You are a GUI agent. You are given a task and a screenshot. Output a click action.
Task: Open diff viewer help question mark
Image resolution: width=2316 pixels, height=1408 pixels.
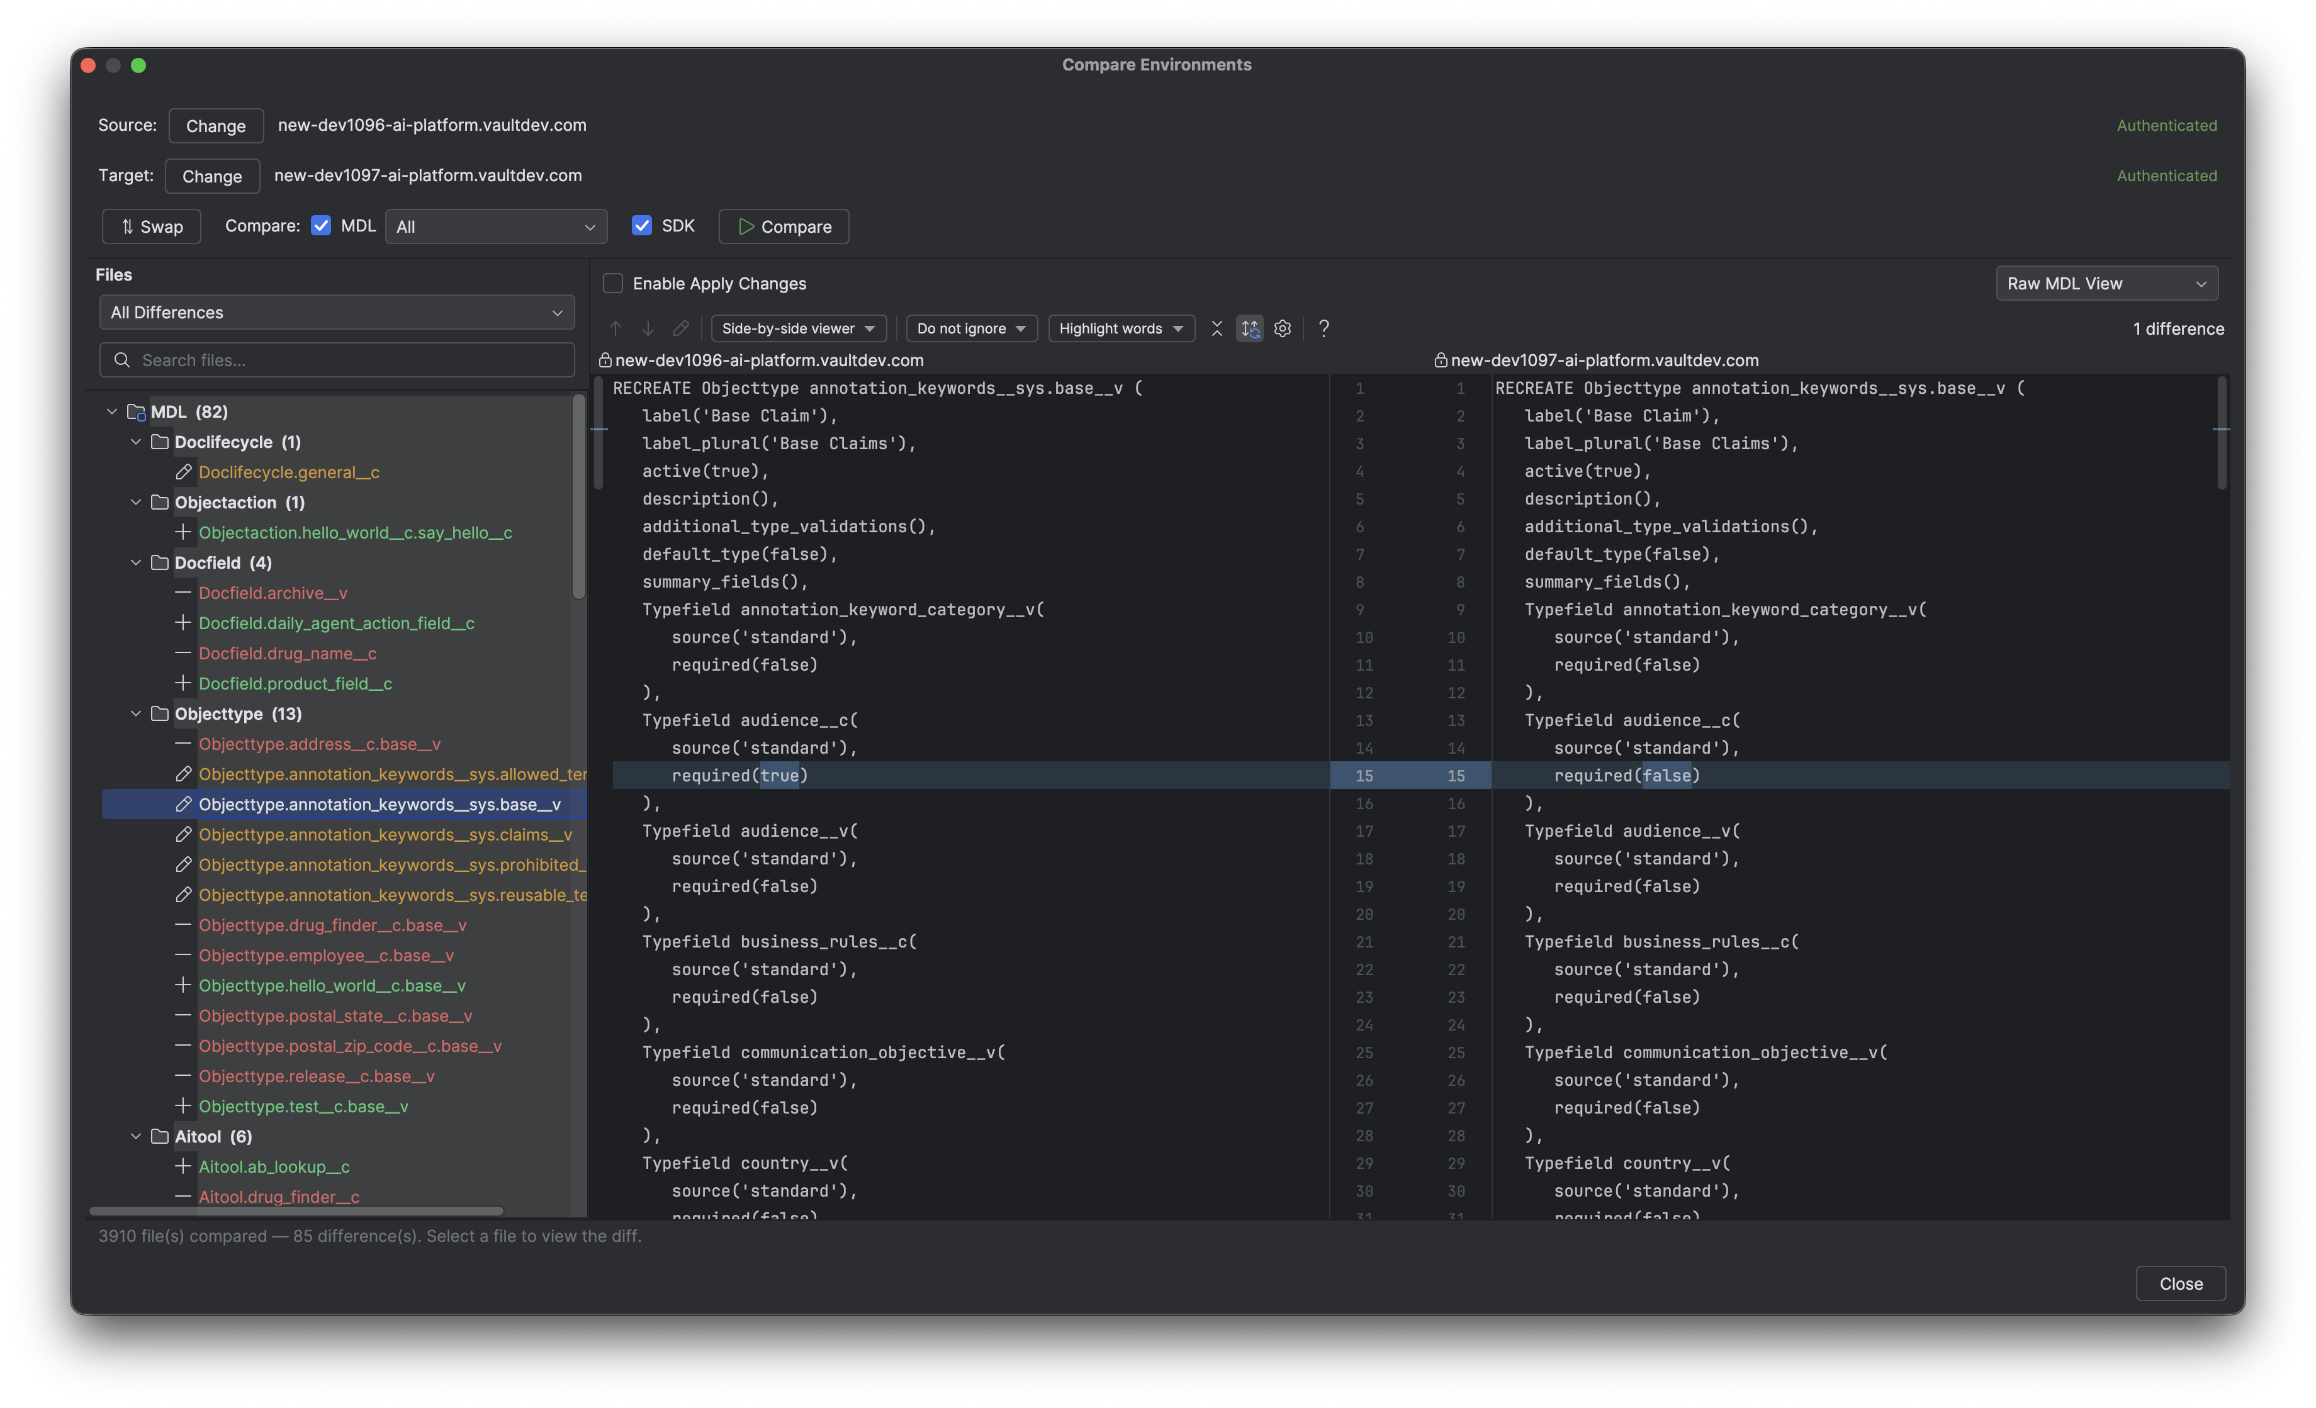tap(1324, 328)
